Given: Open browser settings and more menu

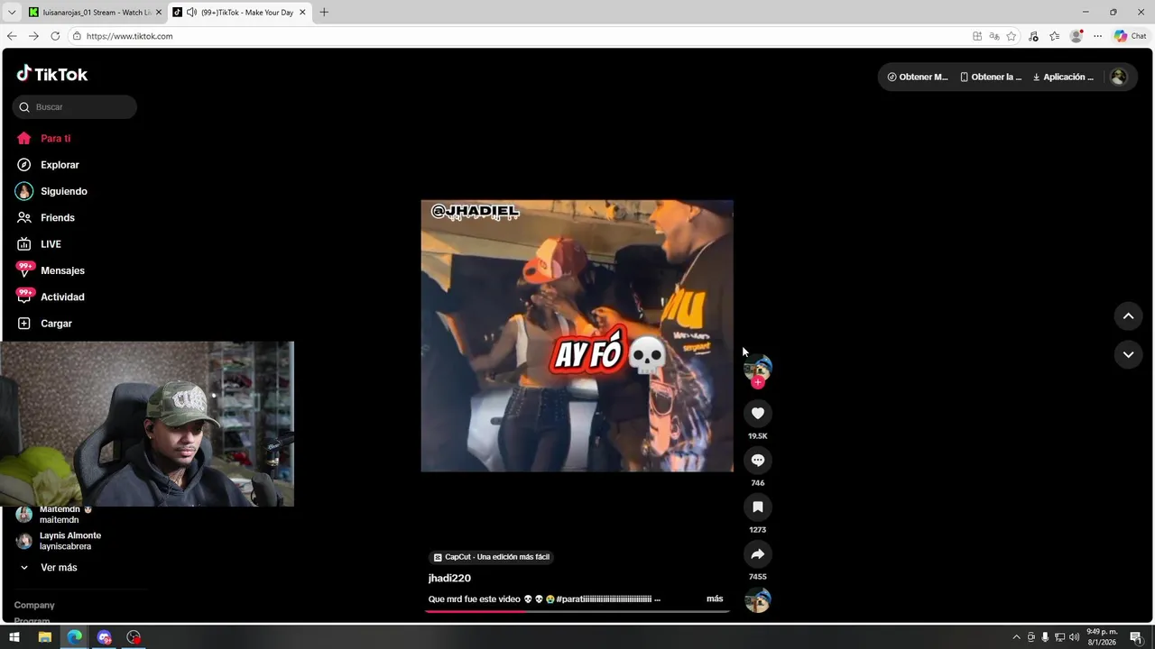Looking at the screenshot, I should [x=1097, y=36].
